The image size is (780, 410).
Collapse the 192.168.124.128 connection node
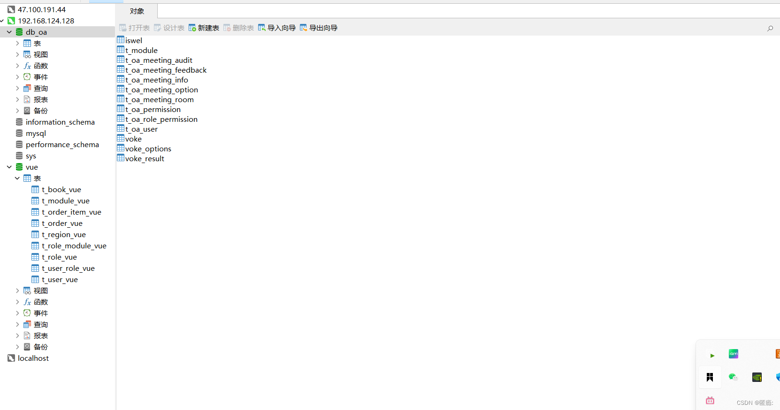[2, 21]
